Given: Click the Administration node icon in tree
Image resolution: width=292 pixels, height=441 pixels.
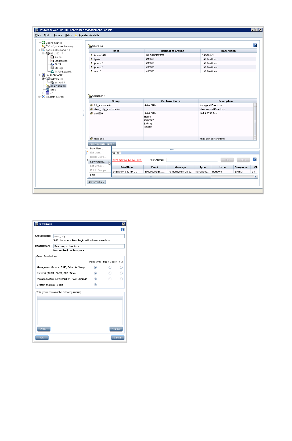Looking at the screenshot, I should (48, 86).
